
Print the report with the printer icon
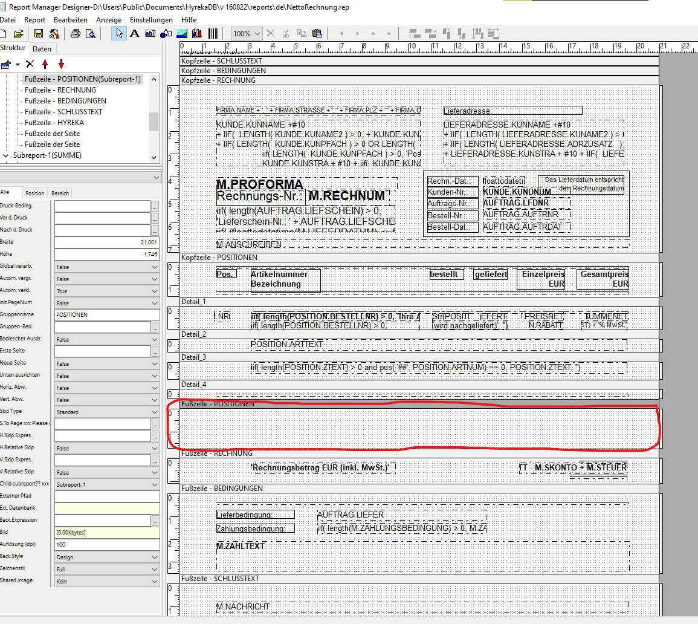click(x=75, y=33)
